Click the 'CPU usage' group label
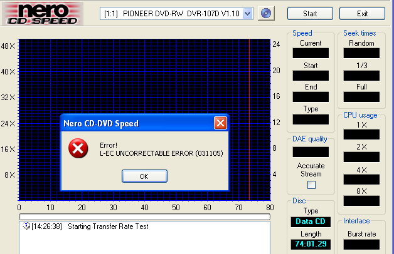This screenshot has width=394, height=254. point(360,115)
